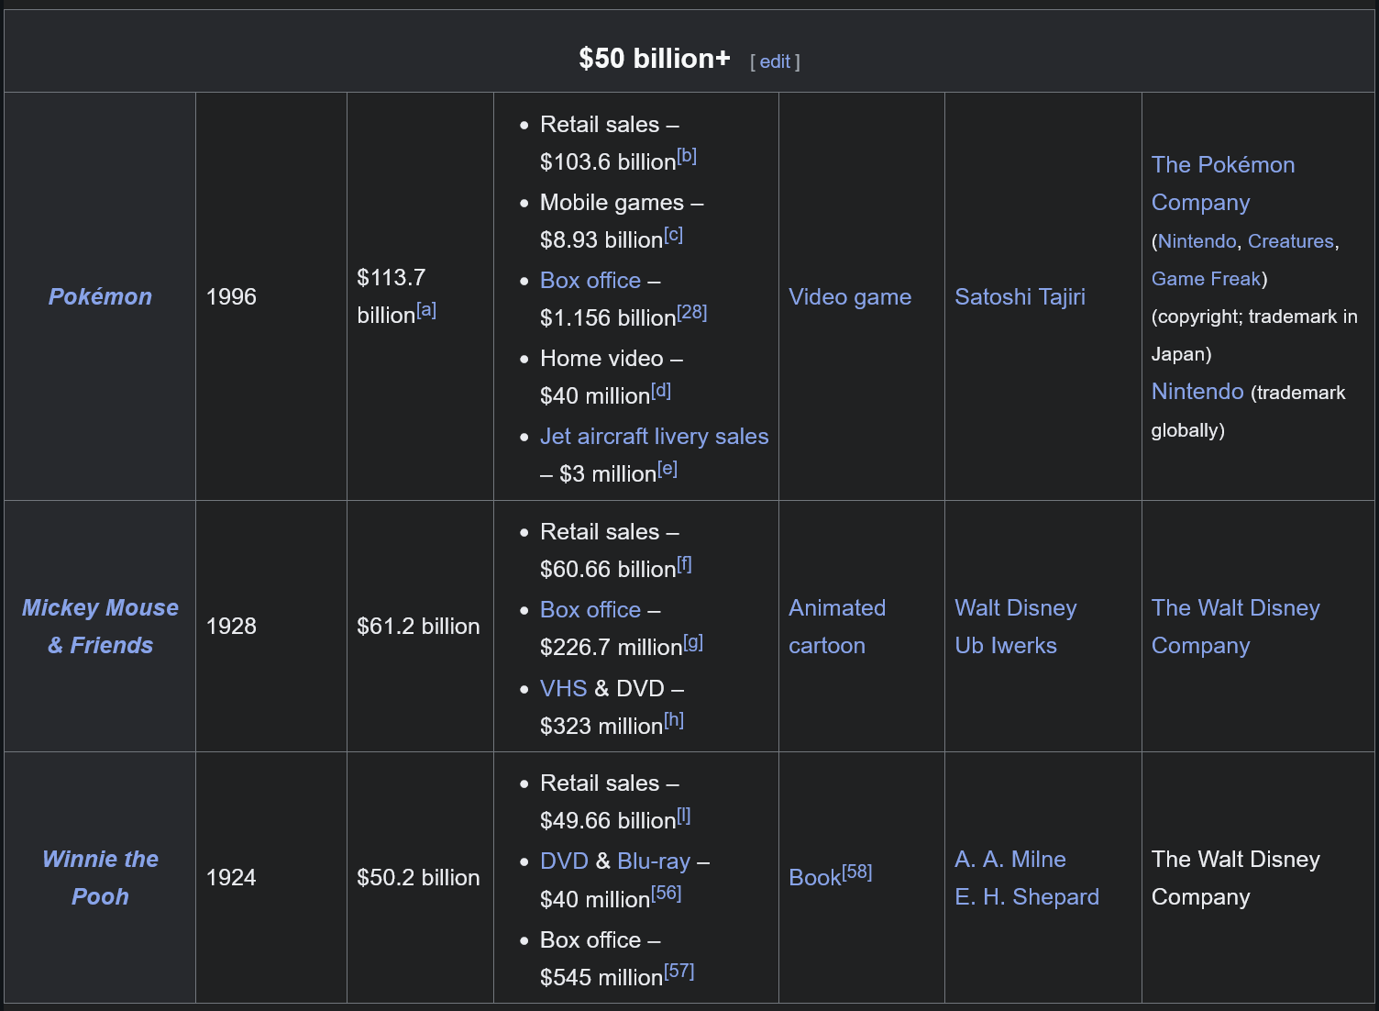This screenshot has width=1379, height=1011.
Task: Open the Blu-ray link
Action: coord(654,861)
